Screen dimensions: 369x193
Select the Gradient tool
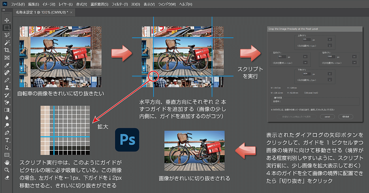[x=7, y=110]
